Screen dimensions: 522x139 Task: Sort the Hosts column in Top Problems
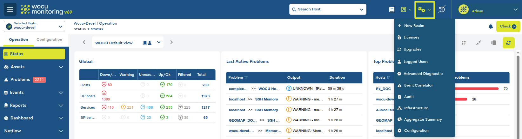click(x=388, y=77)
